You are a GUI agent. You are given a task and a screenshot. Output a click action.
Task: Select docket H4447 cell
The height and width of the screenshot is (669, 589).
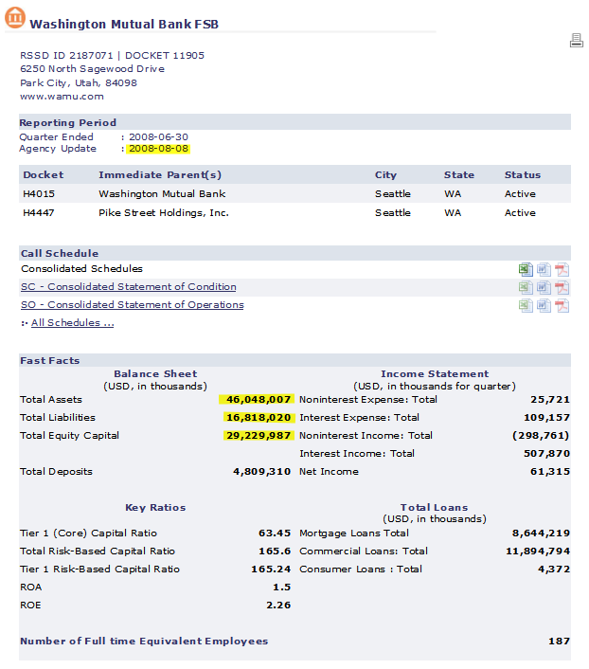[x=39, y=212]
